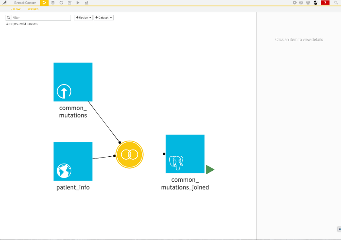341x240 pixels.
Task: Open the red notifications badge showing 7
Action: coord(325,3)
